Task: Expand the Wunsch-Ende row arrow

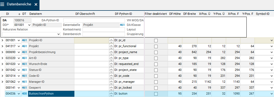Action: pyautogui.click(x=2, y=64)
